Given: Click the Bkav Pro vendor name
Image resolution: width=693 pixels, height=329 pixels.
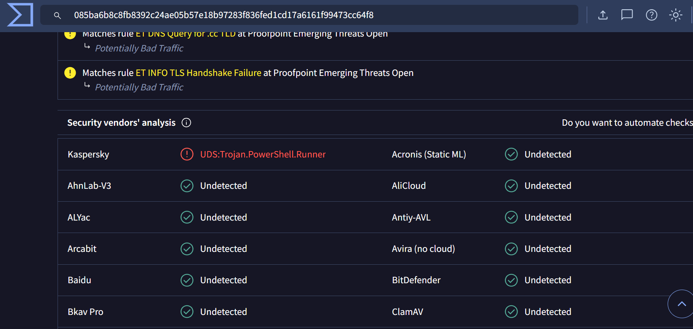Looking at the screenshot, I should pos(85,312).
